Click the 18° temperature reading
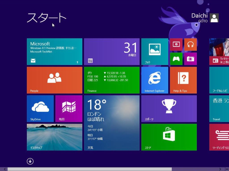The height and width of the screenshot is (171, 229). 97,104
